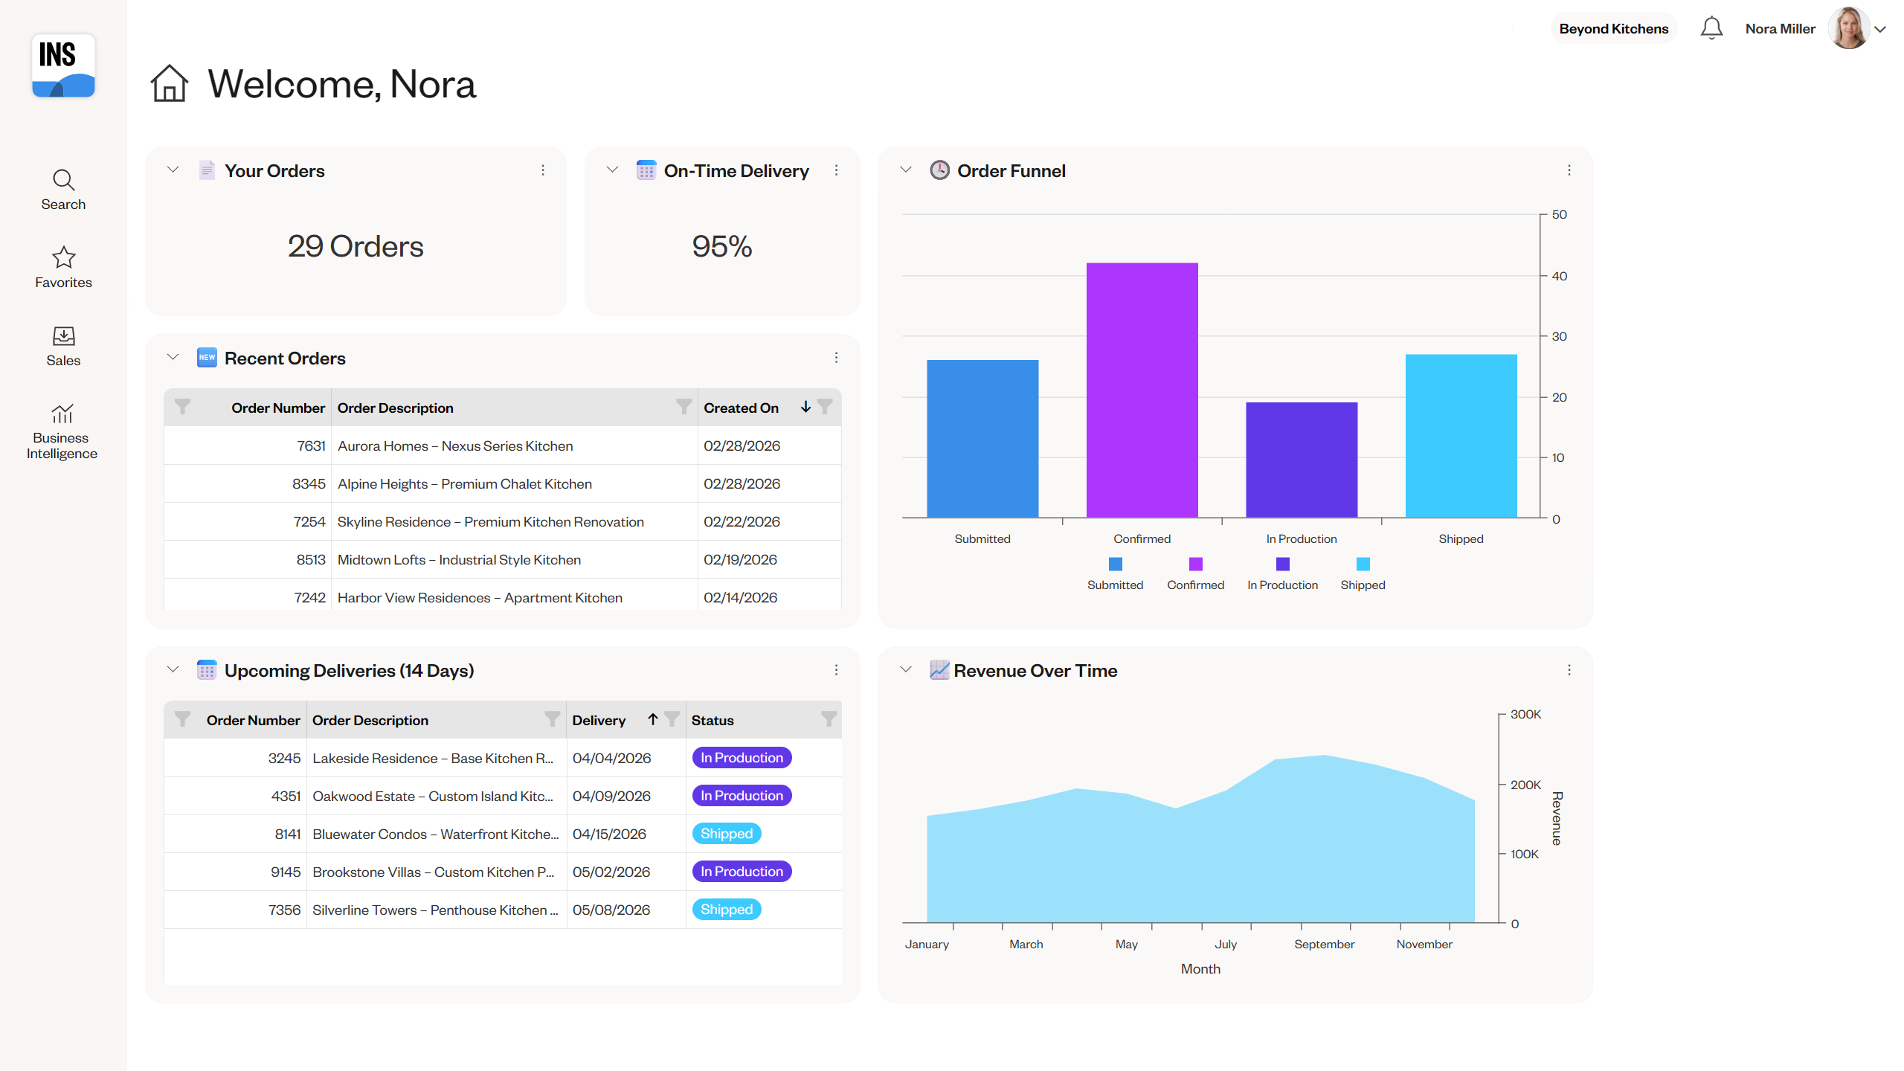Click the Beyond Kitchens company button
This screenshot has width=1904, height=1071.
coord(1613,29)
